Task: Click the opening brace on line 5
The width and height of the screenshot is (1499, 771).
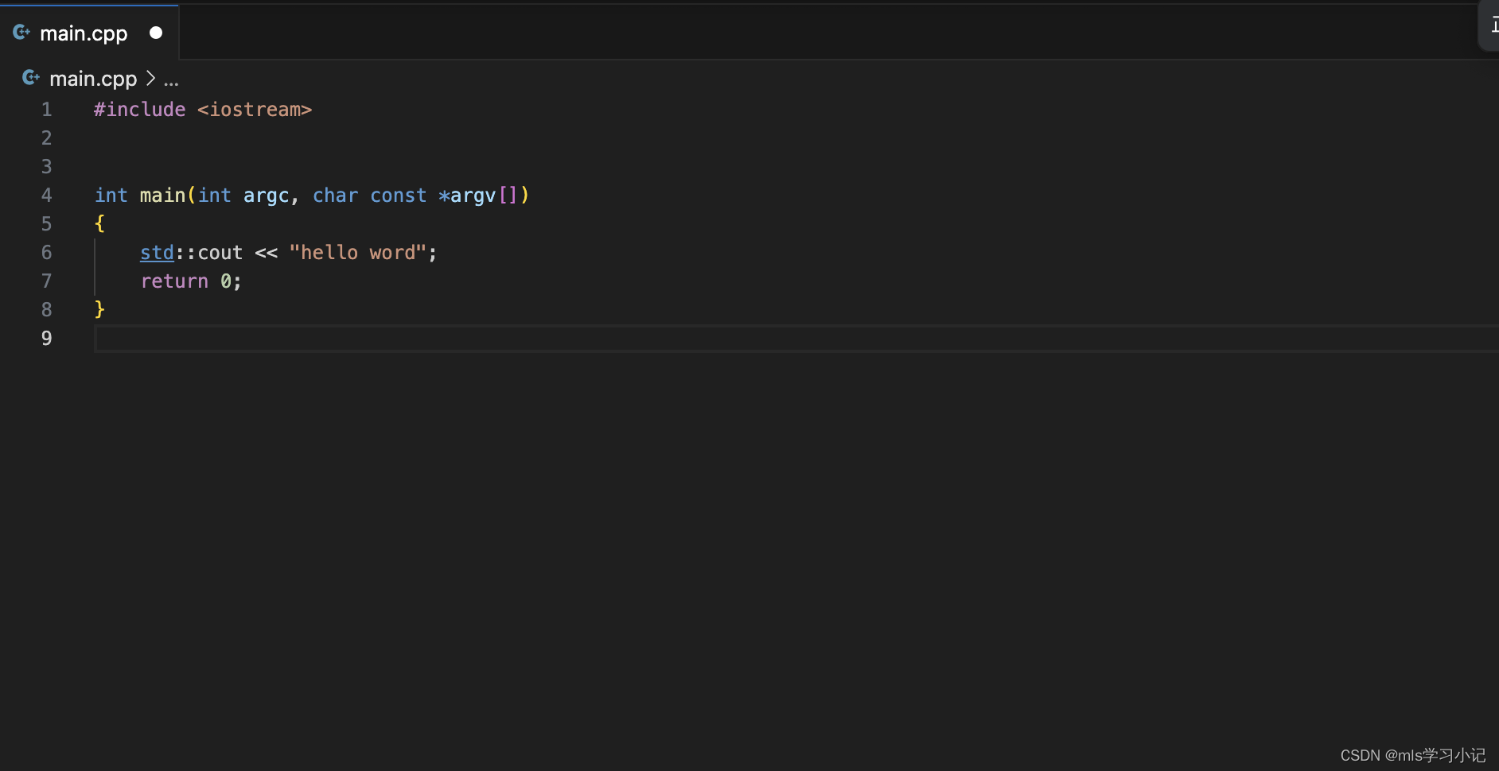Action: (99, 224)
